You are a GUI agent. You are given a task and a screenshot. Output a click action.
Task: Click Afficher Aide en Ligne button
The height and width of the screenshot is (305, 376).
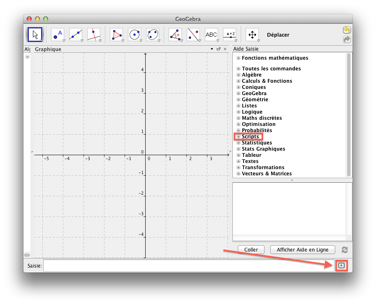(303, 249)
